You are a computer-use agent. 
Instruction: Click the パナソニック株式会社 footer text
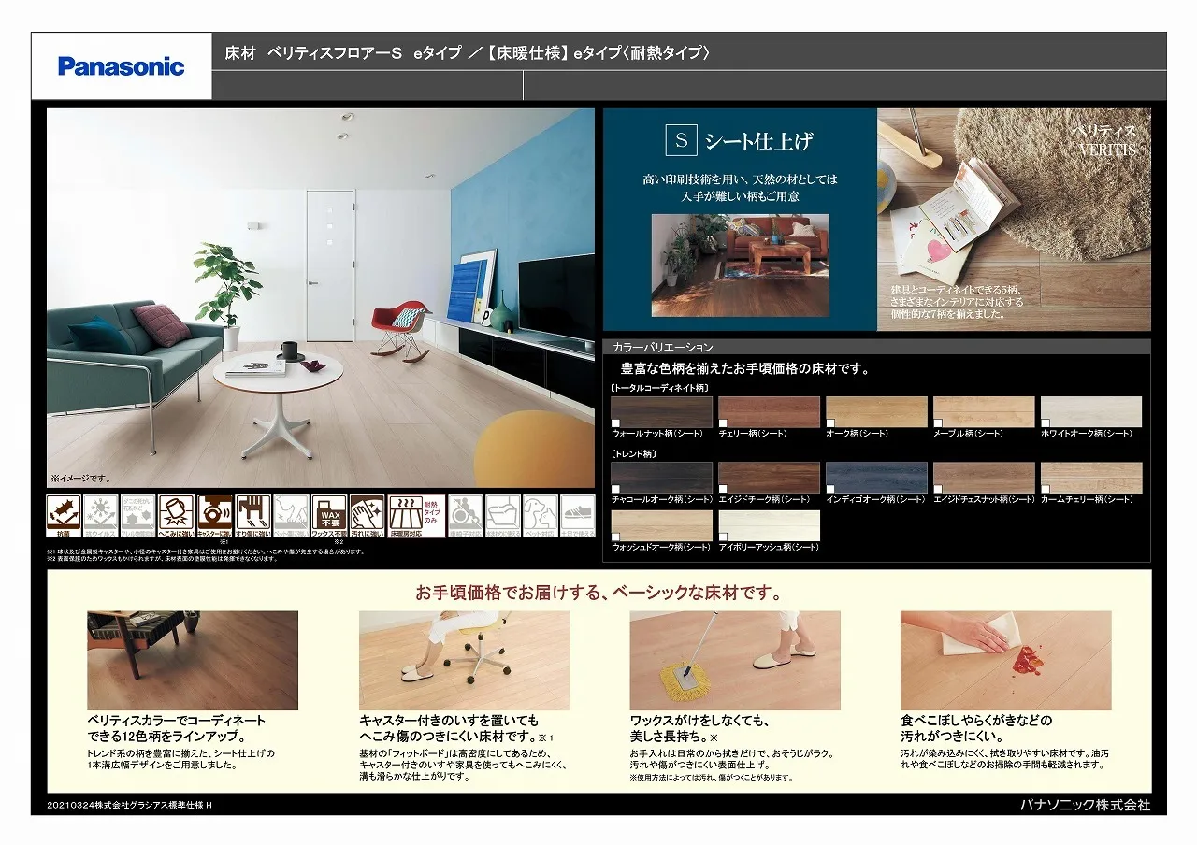(1085, 805)
